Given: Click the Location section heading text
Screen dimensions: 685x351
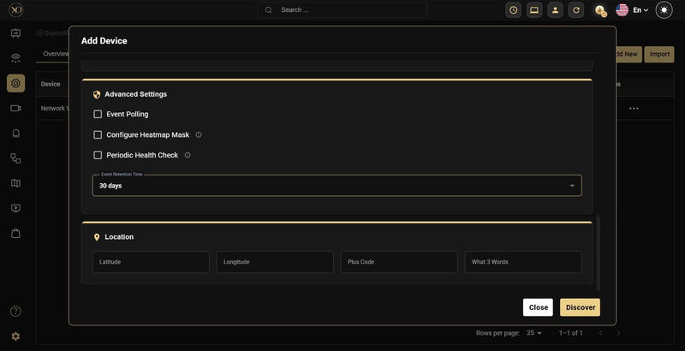Looking at the screenshot, I should click(119, 237).
